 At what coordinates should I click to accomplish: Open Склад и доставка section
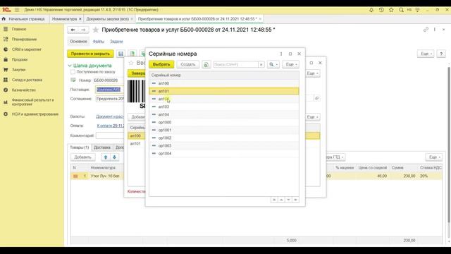coord(27,80)
